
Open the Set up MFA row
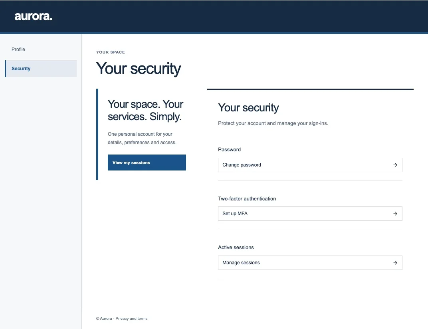tap(310, 214)
